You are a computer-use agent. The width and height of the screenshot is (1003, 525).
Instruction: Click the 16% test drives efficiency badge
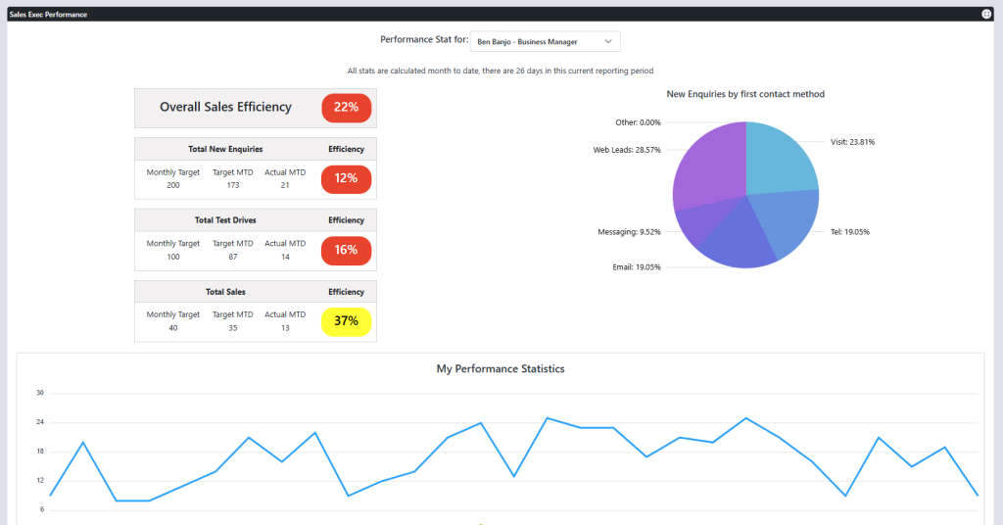[346, 251]
